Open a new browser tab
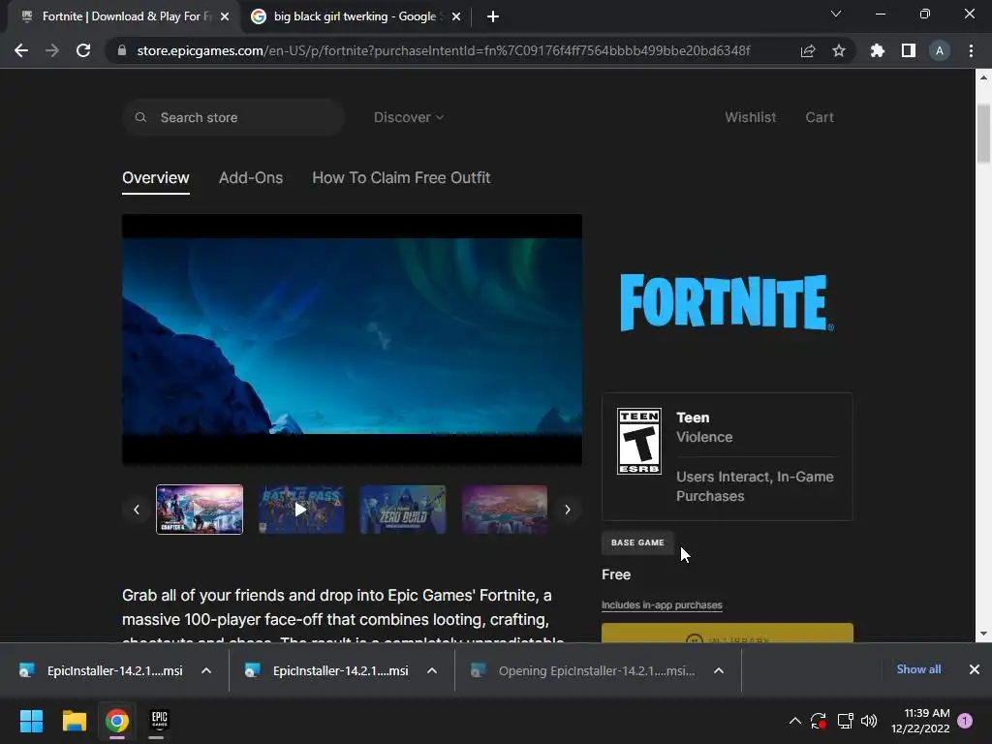Image resolution: width=992 pixels, height=744 pixels. 493,16
